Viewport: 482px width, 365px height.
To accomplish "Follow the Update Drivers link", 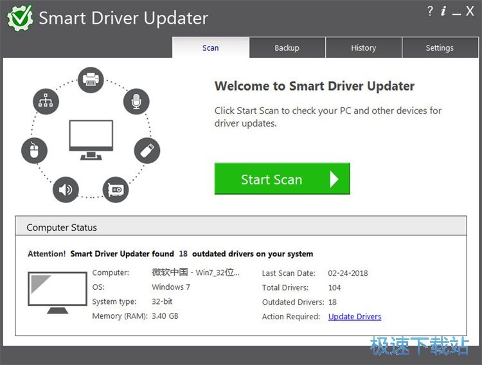I will [x=355, y=316].
